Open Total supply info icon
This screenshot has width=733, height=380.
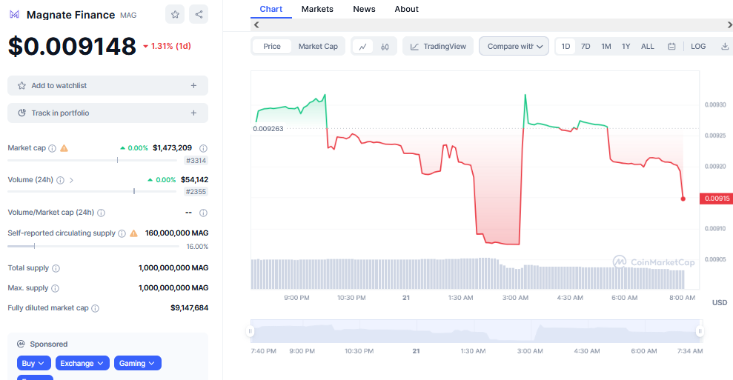pos(56,268)
